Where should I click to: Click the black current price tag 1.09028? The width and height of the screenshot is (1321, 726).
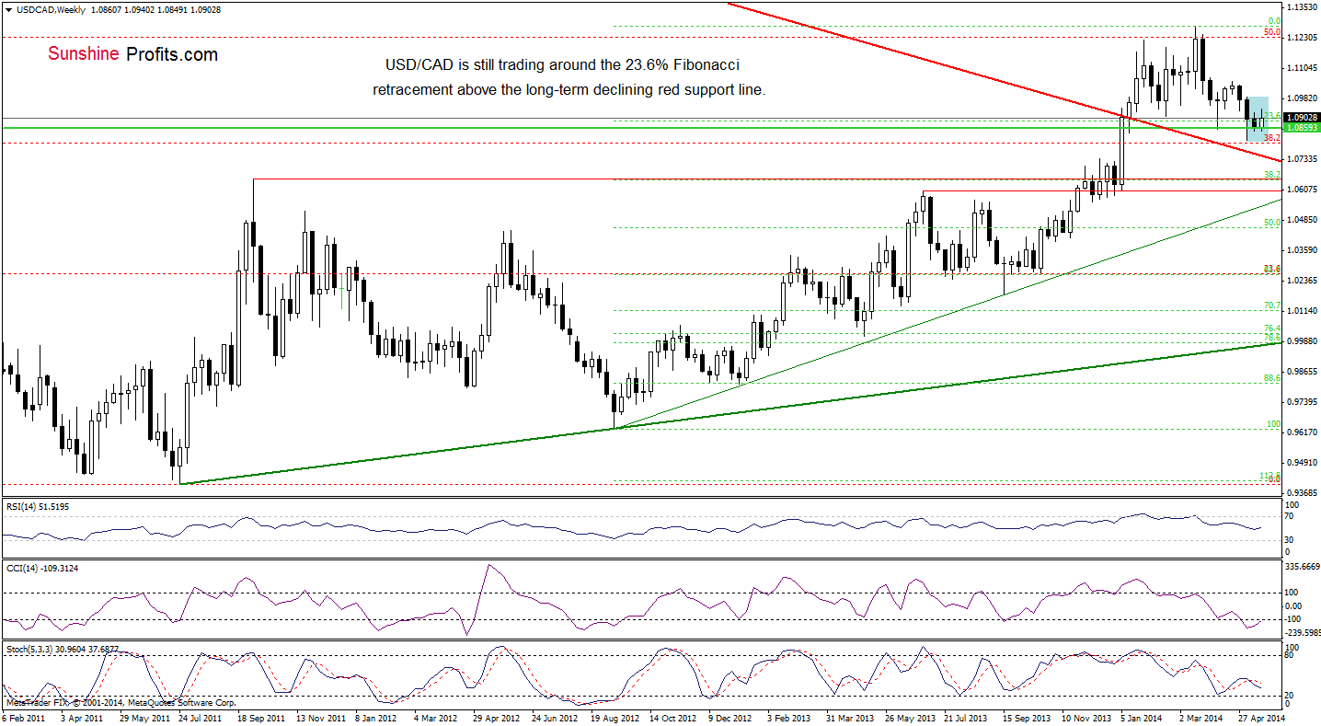pyautogui.click(x=1303, y=118)
